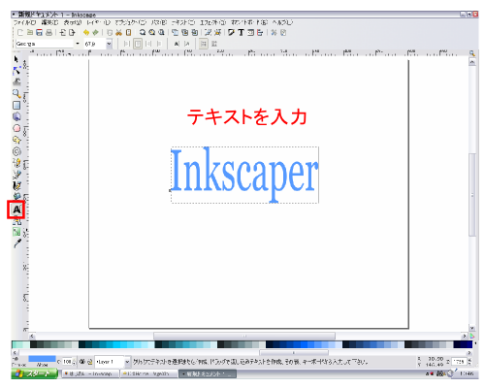Toggle bold text style
This screenshot has height=388, width=485.
pyautogui.click(x=177, y=44)
